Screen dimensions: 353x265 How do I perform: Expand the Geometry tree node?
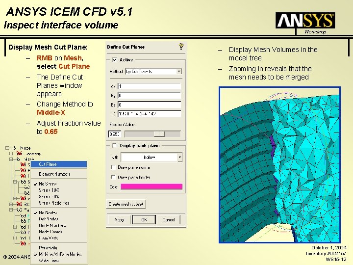[x=11, y=154]
